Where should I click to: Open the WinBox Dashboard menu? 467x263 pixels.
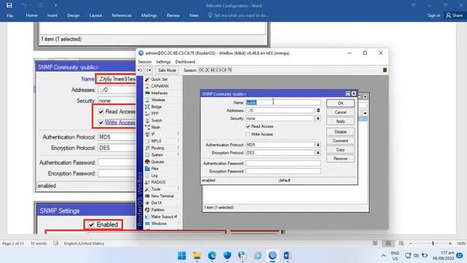click(x=185, y=61)
